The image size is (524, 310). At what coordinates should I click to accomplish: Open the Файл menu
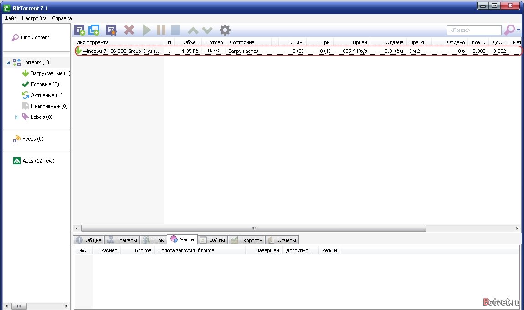(x=10, y=18)
